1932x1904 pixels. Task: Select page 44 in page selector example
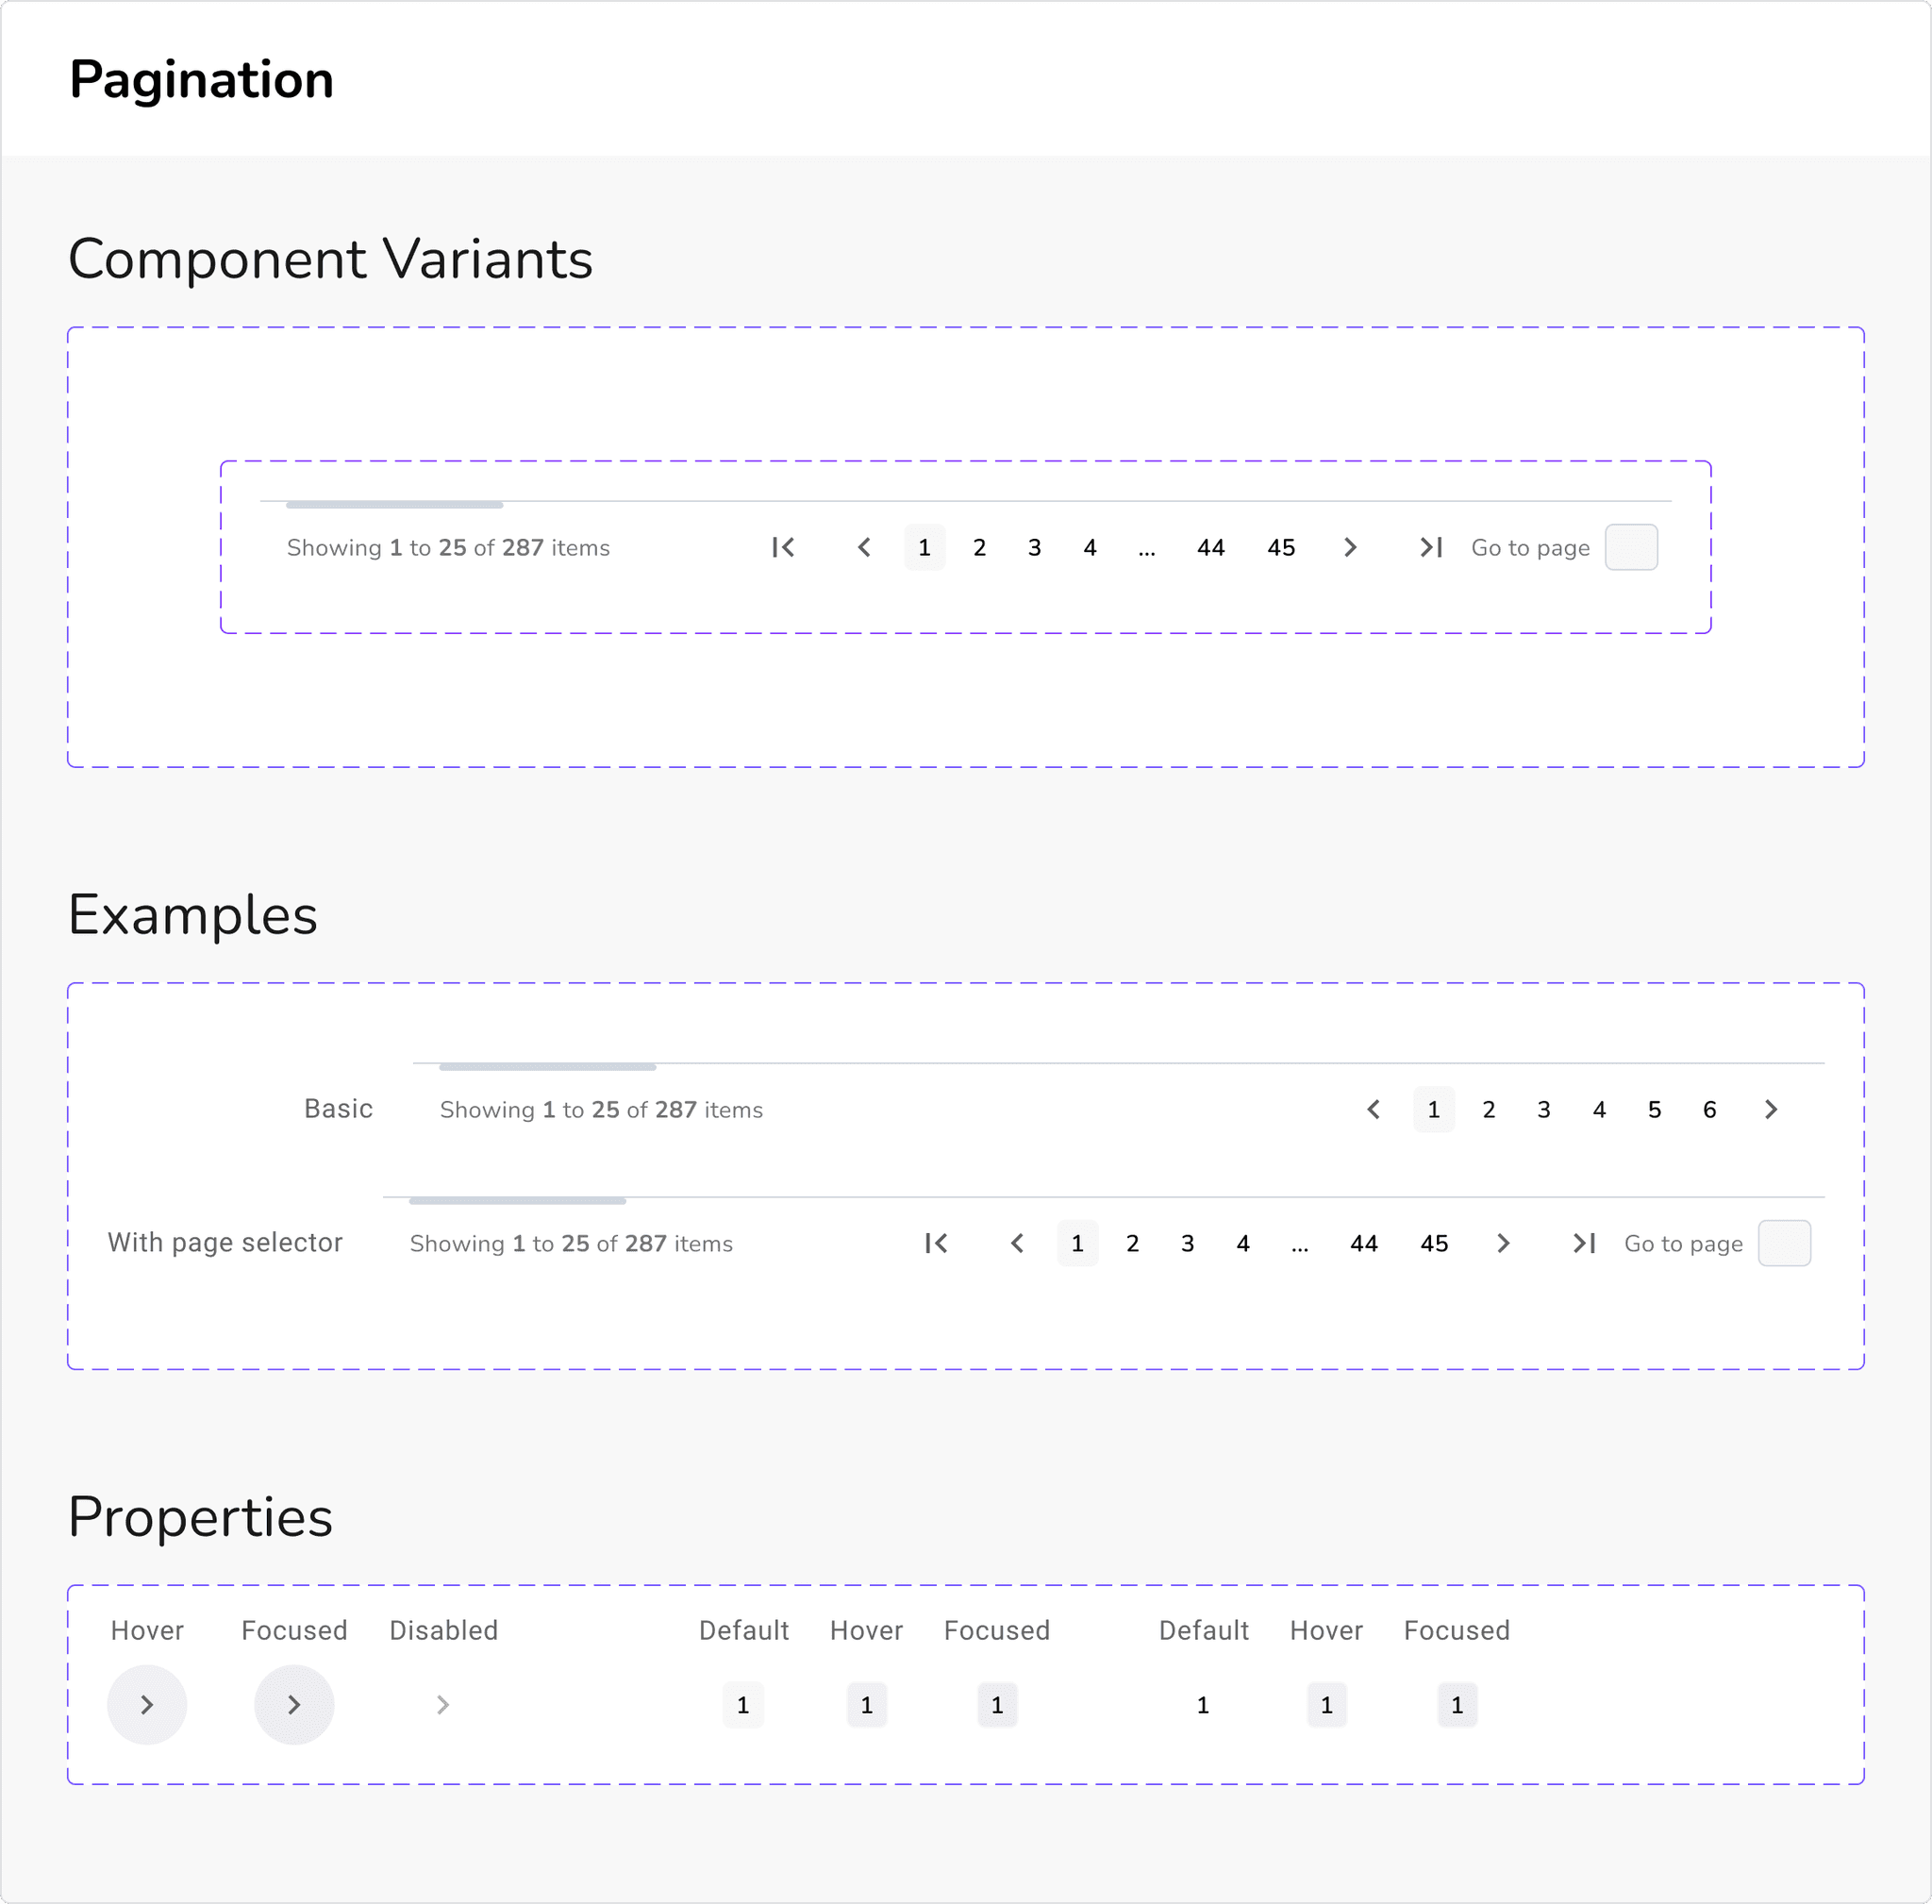coord(1364,1243)
